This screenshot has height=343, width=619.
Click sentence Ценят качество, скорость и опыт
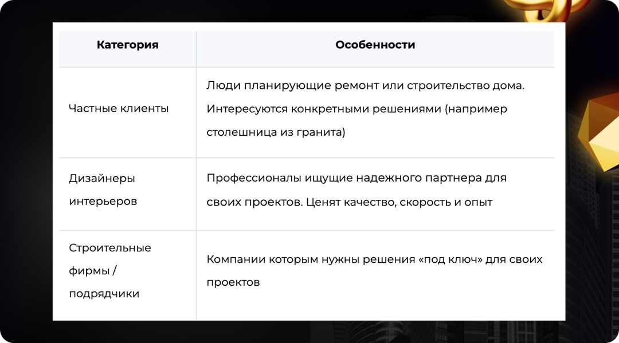tap(399, 202)
